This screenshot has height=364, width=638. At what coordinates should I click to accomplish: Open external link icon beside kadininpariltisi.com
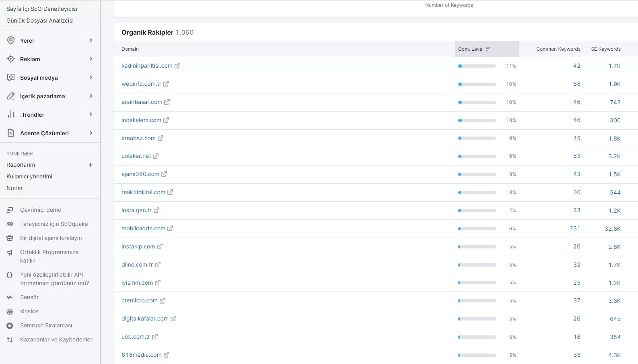(x=177, y=66)
